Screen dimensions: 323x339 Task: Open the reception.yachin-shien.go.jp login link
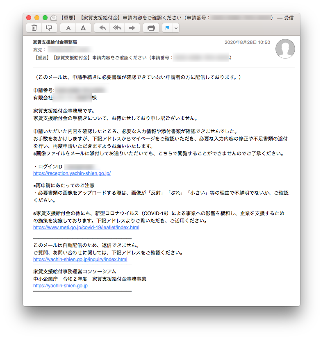(x=72, y=173)
